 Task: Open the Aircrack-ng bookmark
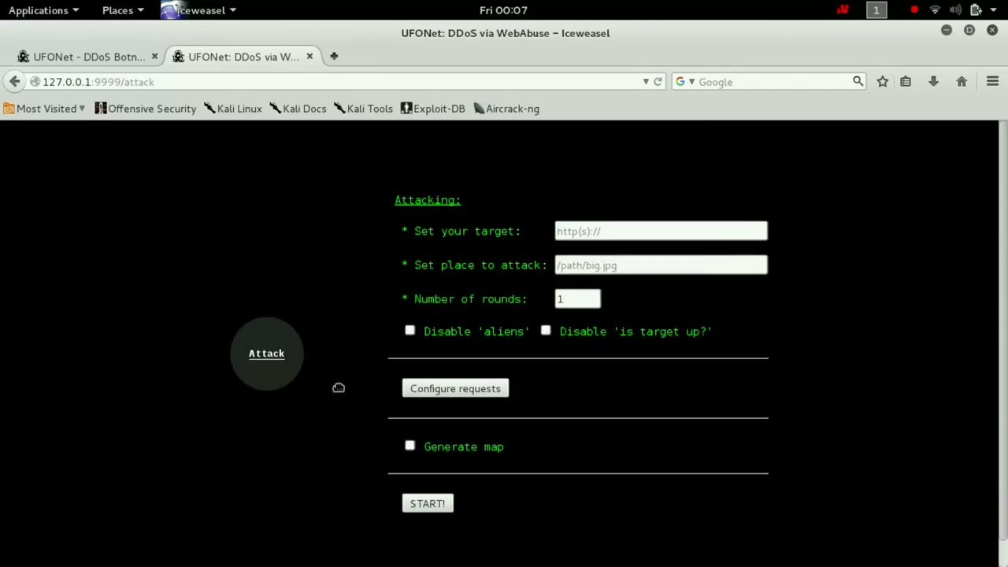(x=506, y=109)
